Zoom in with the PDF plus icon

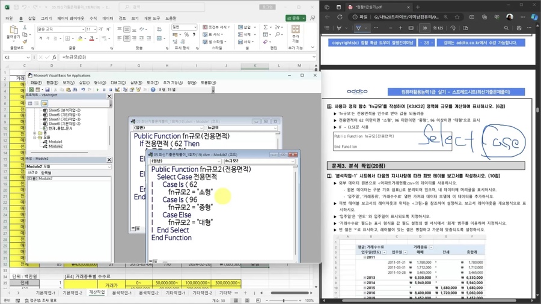(x=400, y=28)
